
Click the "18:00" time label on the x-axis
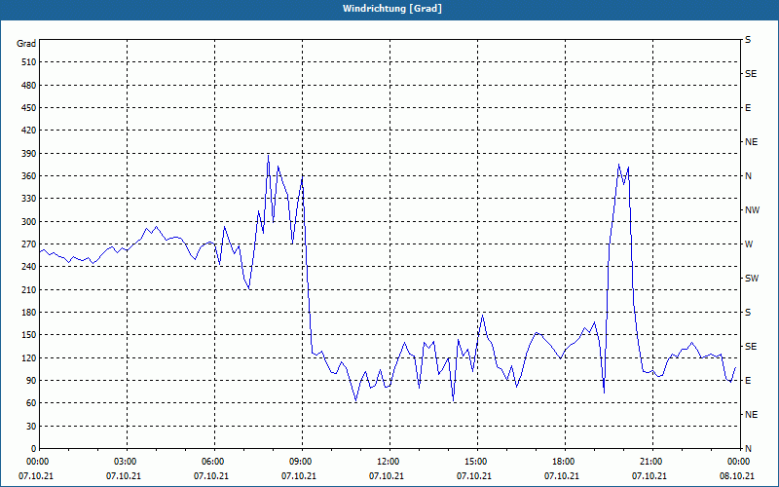562,462
